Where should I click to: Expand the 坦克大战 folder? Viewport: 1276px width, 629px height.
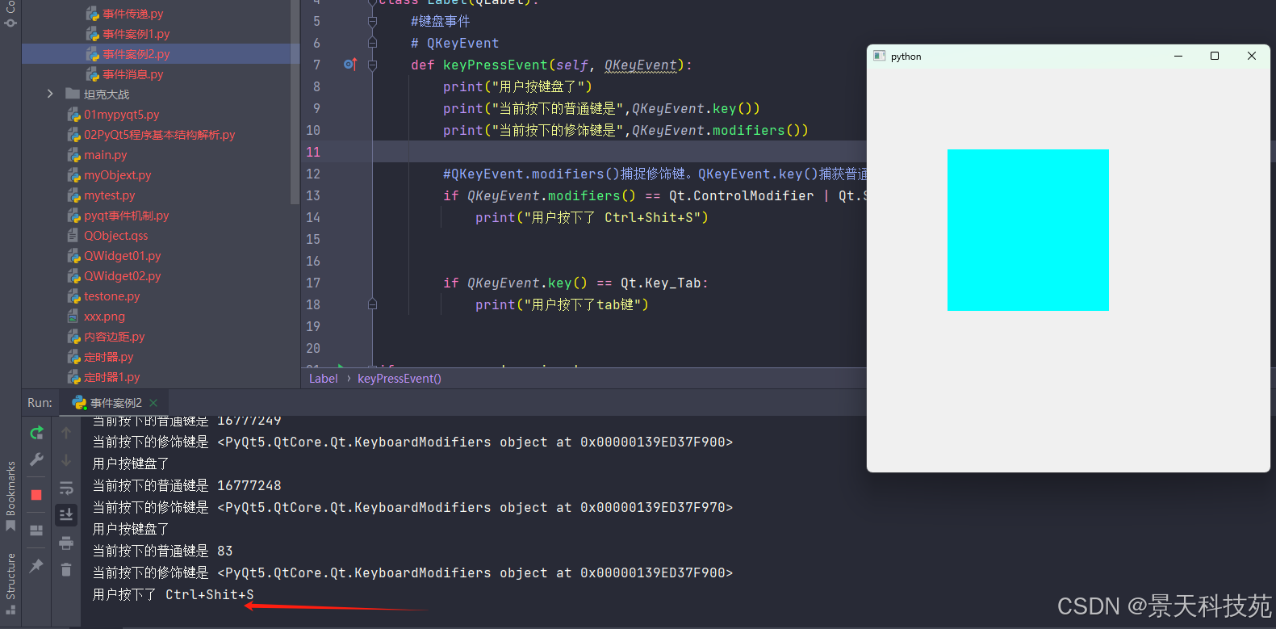pos(50,94)
